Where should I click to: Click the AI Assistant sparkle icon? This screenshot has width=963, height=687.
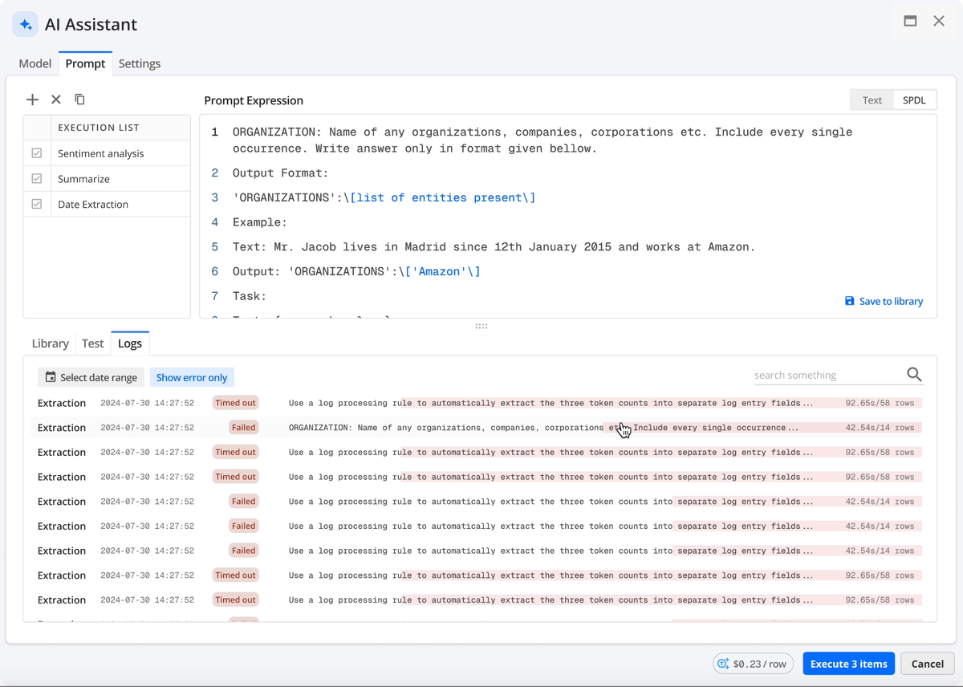pyautogui.click(x=26, y=24)
